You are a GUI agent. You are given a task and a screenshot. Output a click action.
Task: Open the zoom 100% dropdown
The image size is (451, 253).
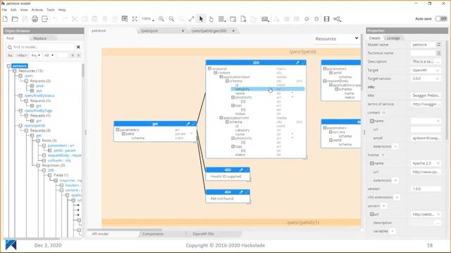click(x=148, y=19)
